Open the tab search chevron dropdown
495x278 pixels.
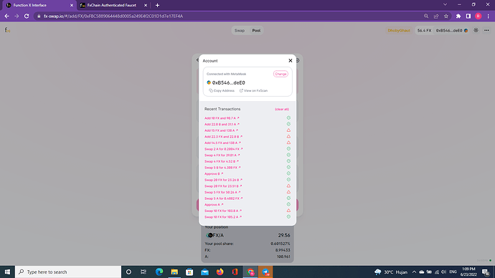[x=445, y=5]
